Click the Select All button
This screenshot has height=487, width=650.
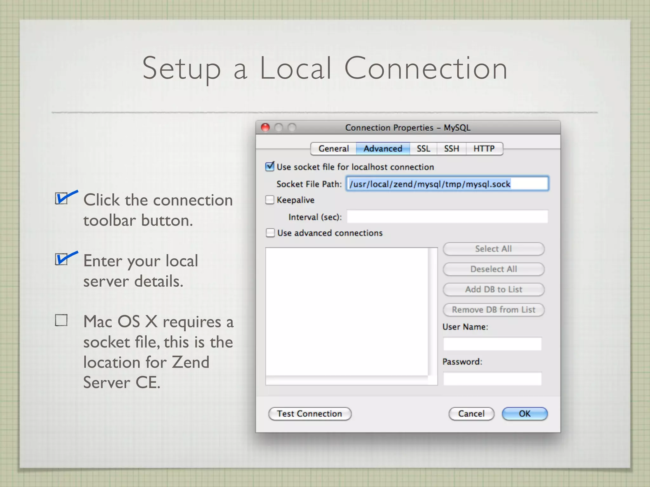coord(494,249)
